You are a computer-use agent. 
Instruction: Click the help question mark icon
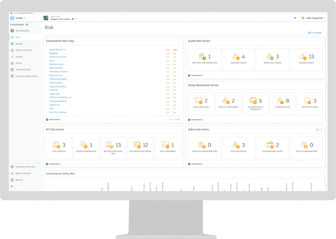coord(295,18)
